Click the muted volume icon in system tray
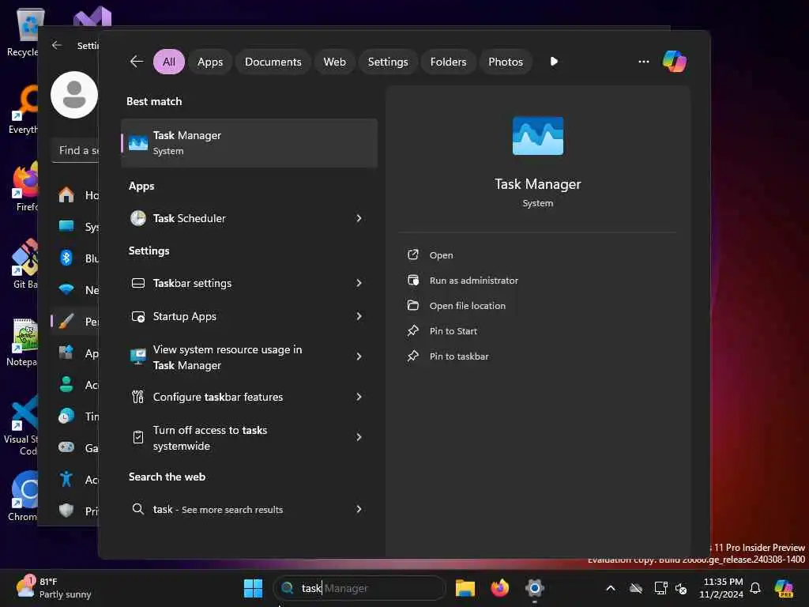The image size is (809, 607). tap(681, 588)
